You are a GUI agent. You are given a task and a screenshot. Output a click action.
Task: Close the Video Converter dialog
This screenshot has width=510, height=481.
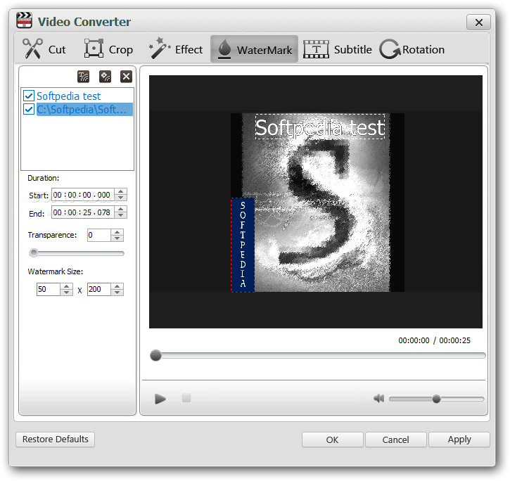(x=478, y=23)
